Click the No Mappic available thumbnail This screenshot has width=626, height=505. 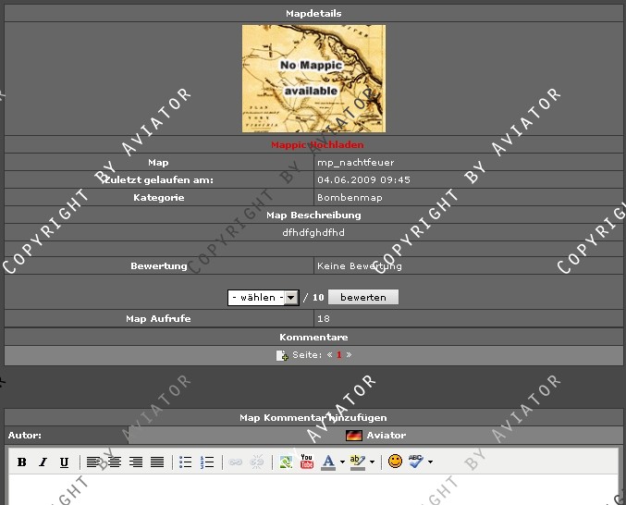coord(313,79)
